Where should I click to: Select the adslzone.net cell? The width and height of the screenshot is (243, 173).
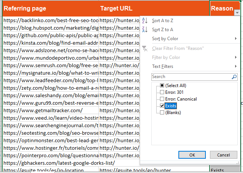click(x=51, y=51)
